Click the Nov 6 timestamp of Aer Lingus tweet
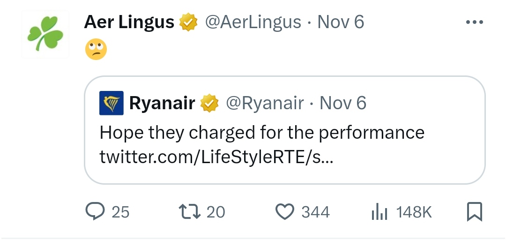506x240 pixels. click(341, 22)
